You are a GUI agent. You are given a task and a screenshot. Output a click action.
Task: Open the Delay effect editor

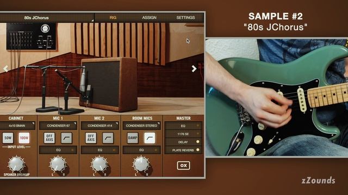[x=183, y=142]
